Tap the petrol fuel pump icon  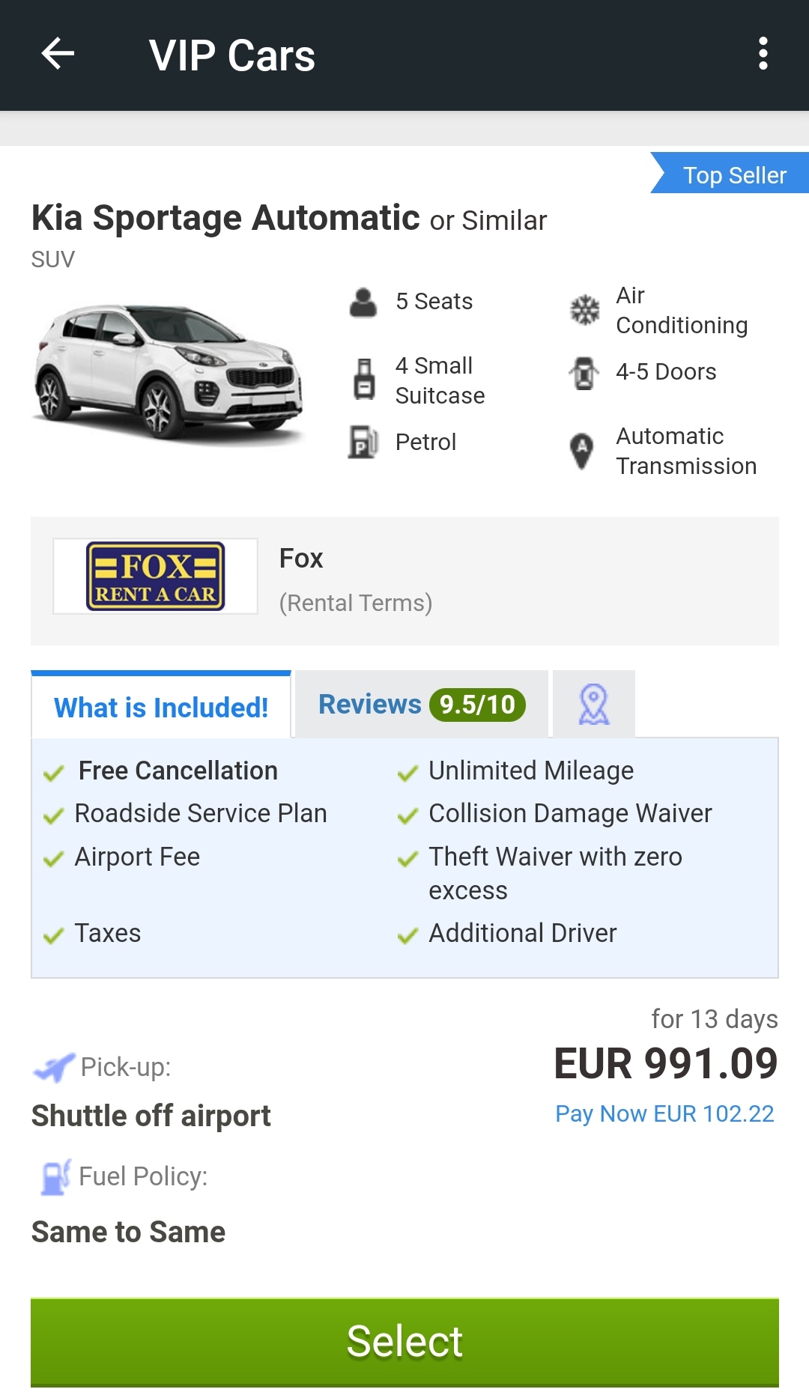(x=363, y=442)
